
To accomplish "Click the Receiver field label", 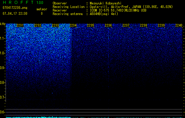I will pos(60,10).
